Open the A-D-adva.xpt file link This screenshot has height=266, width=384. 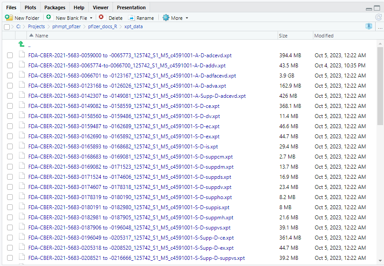[x=127, y=86]
